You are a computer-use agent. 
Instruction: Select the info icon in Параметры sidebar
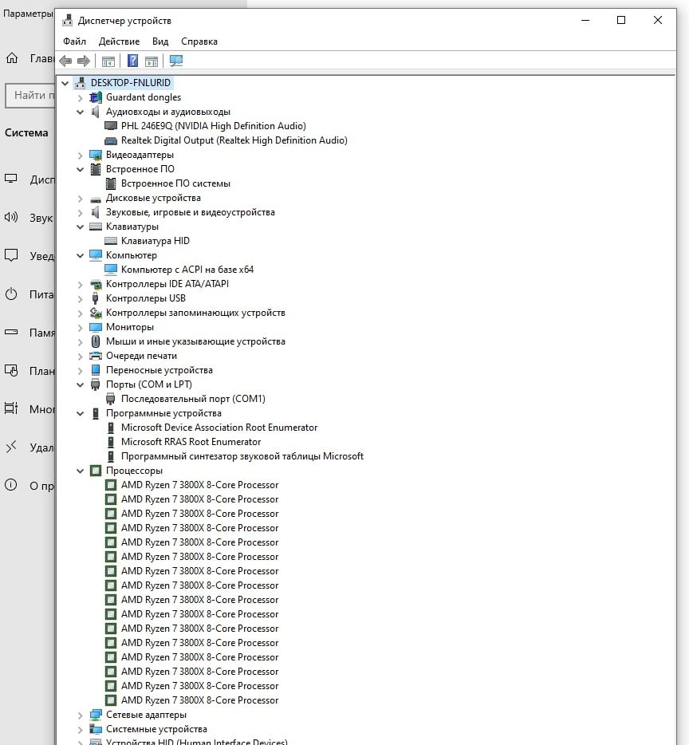(x=11, y=485)
